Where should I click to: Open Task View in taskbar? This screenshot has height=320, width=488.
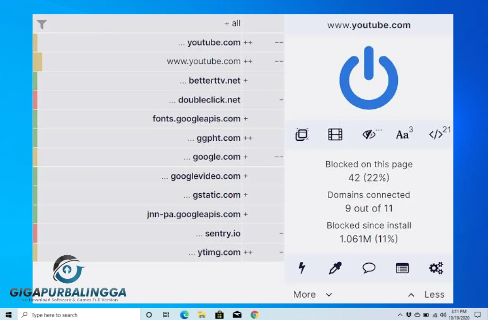coord(166,315)
